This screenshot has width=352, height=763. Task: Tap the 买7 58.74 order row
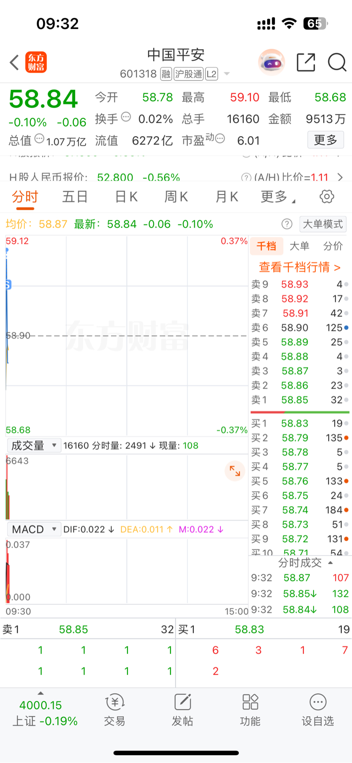click(300, 510)
